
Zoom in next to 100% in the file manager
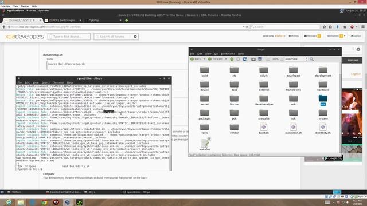282,59
